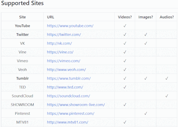The image size is (178, 127).
Task: Open the twitter.com link
Action: click(x=64, y=34)
